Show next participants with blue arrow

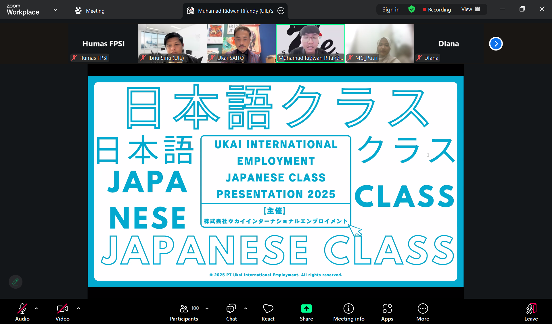(496, 44)
